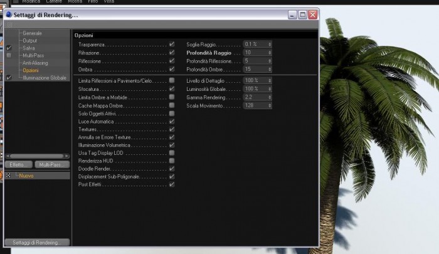Click the Cinema 4D title bar icon
This screenshot has width=439, height=254.
(x=9, y=14)
